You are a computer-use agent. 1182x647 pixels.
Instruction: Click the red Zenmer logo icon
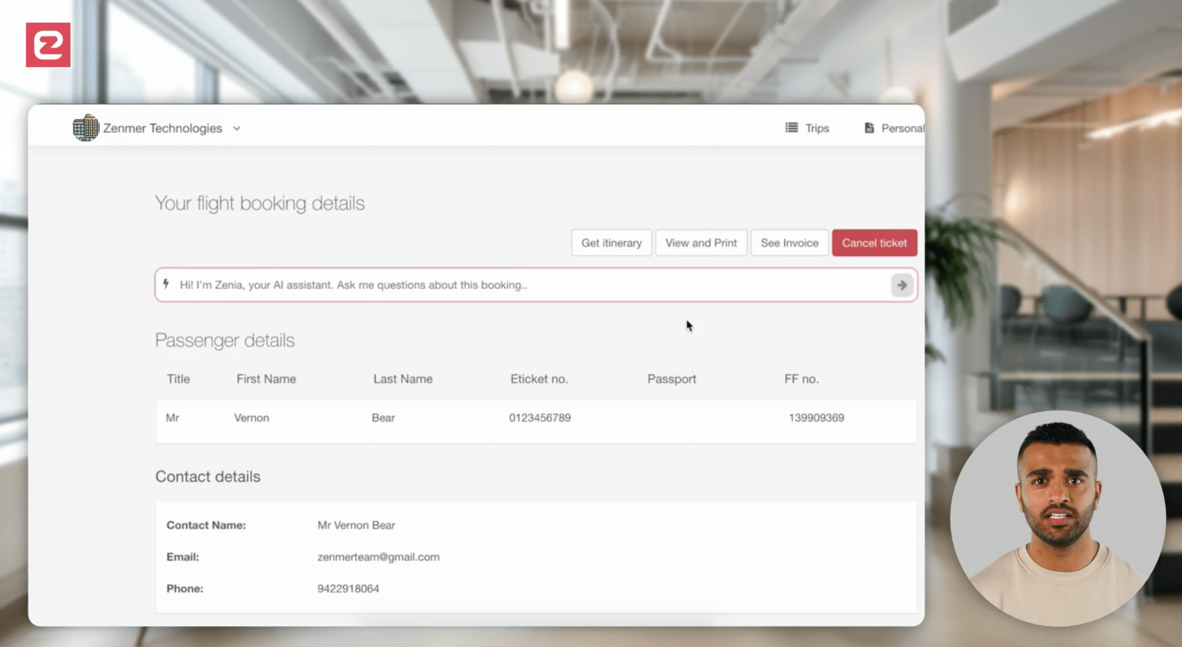pos(48,45)
